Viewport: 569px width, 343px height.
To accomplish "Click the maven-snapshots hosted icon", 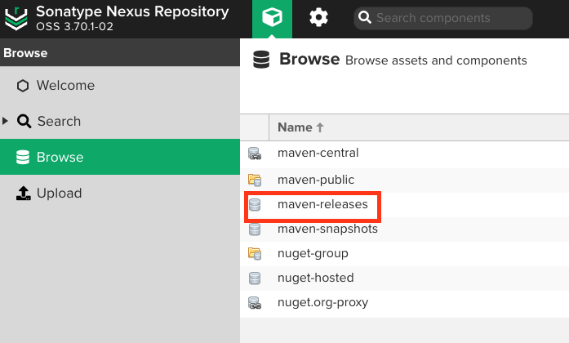I will point(255,229).
